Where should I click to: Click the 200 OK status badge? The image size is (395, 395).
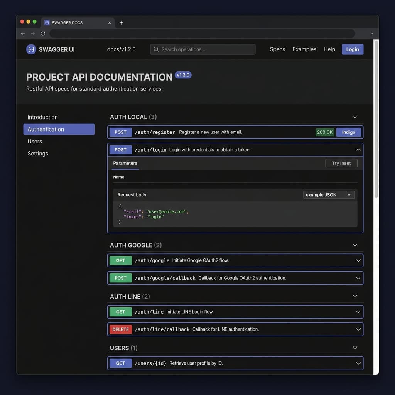pos(325,132)
